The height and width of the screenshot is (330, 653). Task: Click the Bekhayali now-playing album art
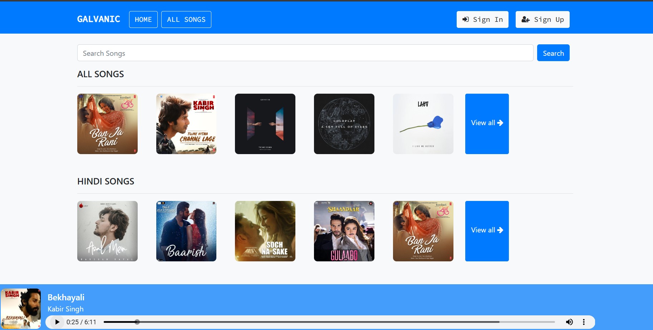coord(21,308)
